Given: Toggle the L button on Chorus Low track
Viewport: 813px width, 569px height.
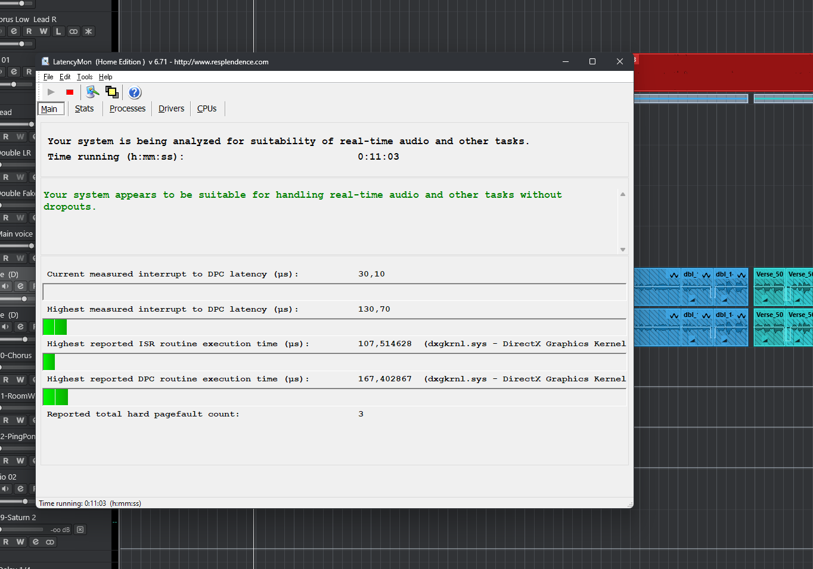Looking at the screenshot, I should [58, 32].
